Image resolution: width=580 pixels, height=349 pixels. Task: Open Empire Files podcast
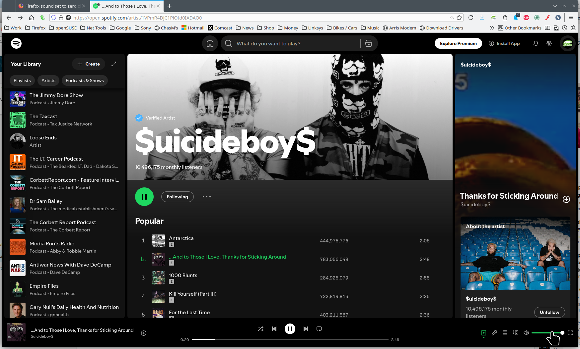tap(65, 289)
